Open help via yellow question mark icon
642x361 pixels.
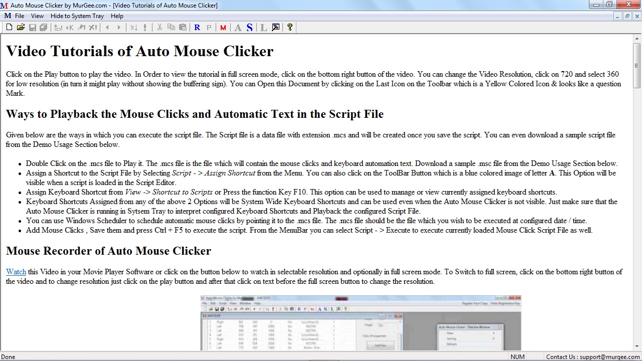290,28
